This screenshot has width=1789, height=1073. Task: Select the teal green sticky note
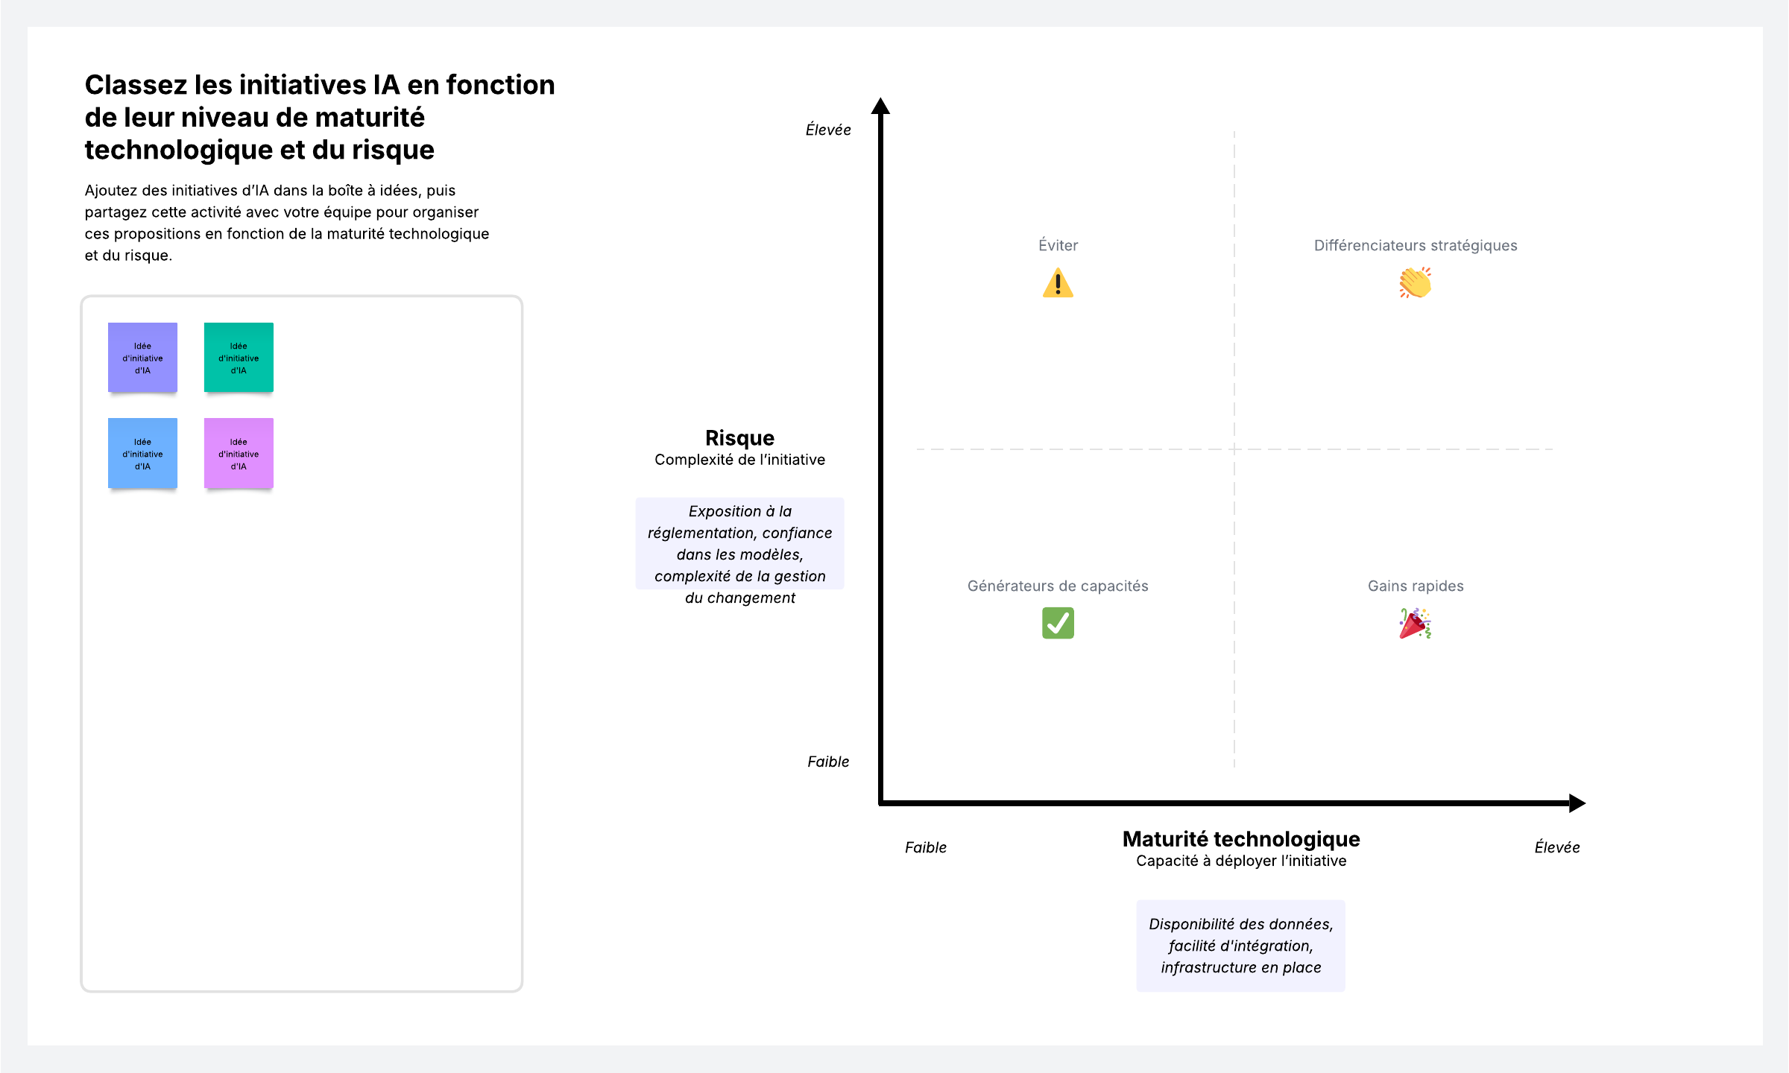pyautogui.click(x=239, y=358)
